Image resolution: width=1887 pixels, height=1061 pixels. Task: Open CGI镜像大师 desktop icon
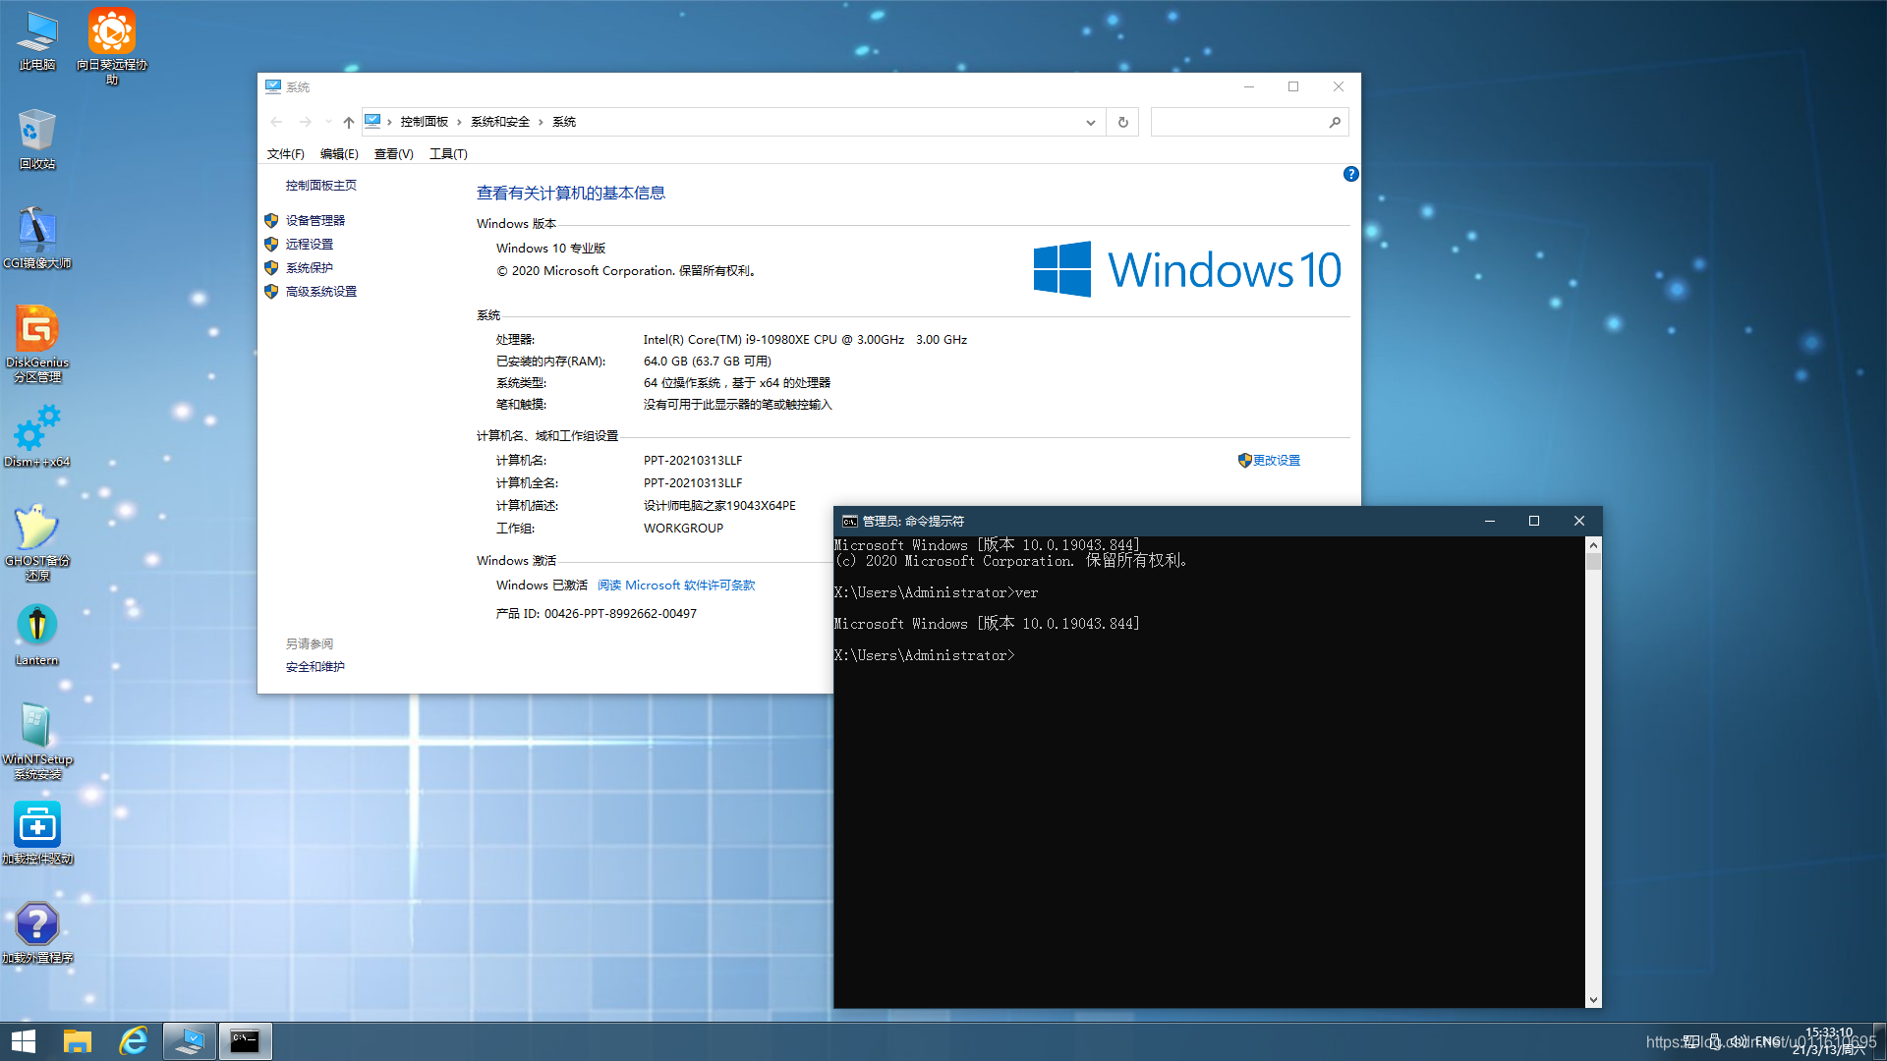[x=36, y=230]
